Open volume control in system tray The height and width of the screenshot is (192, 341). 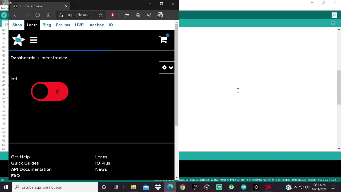(307, 187)
